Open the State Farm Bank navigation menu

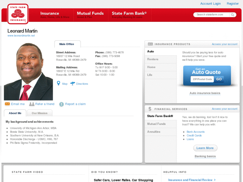click(x=129, y=15)
